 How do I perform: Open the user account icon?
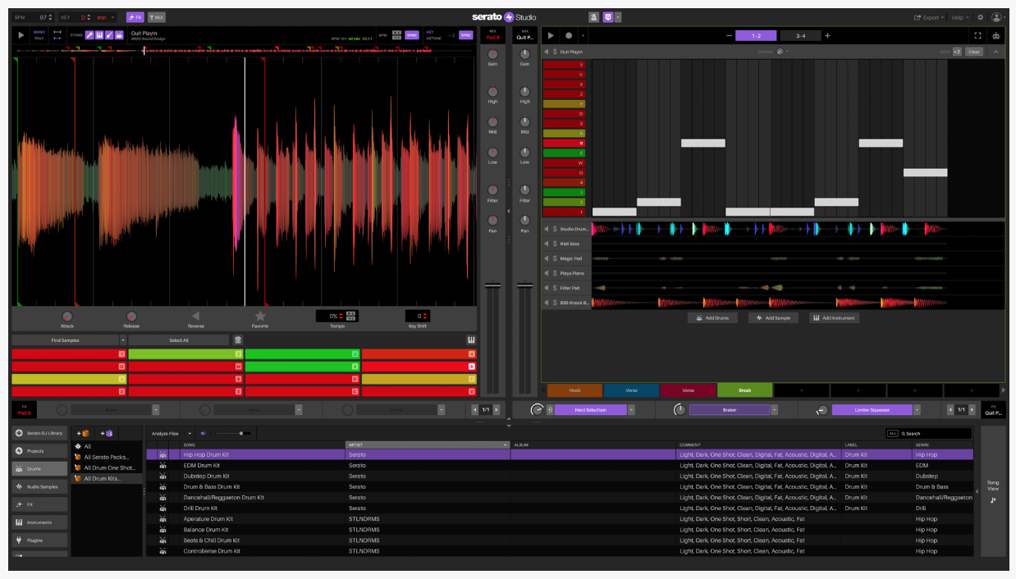pos(997,16)
